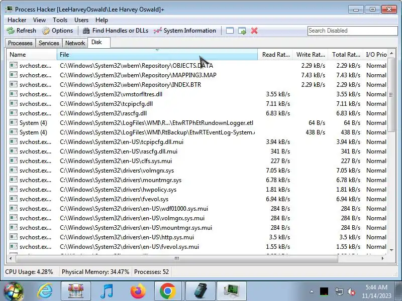Sort by the I/O Priority column header
This screenshot has height=301, width=402.
[375, 55]
